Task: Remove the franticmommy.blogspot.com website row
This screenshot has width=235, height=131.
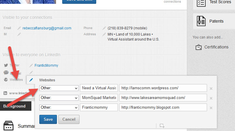Action: tap(211, 108)
